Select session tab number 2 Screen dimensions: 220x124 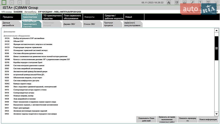(x=12, y=2)
